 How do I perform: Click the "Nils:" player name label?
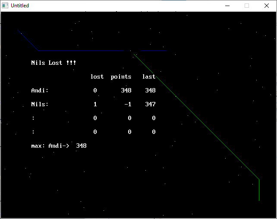40,105
